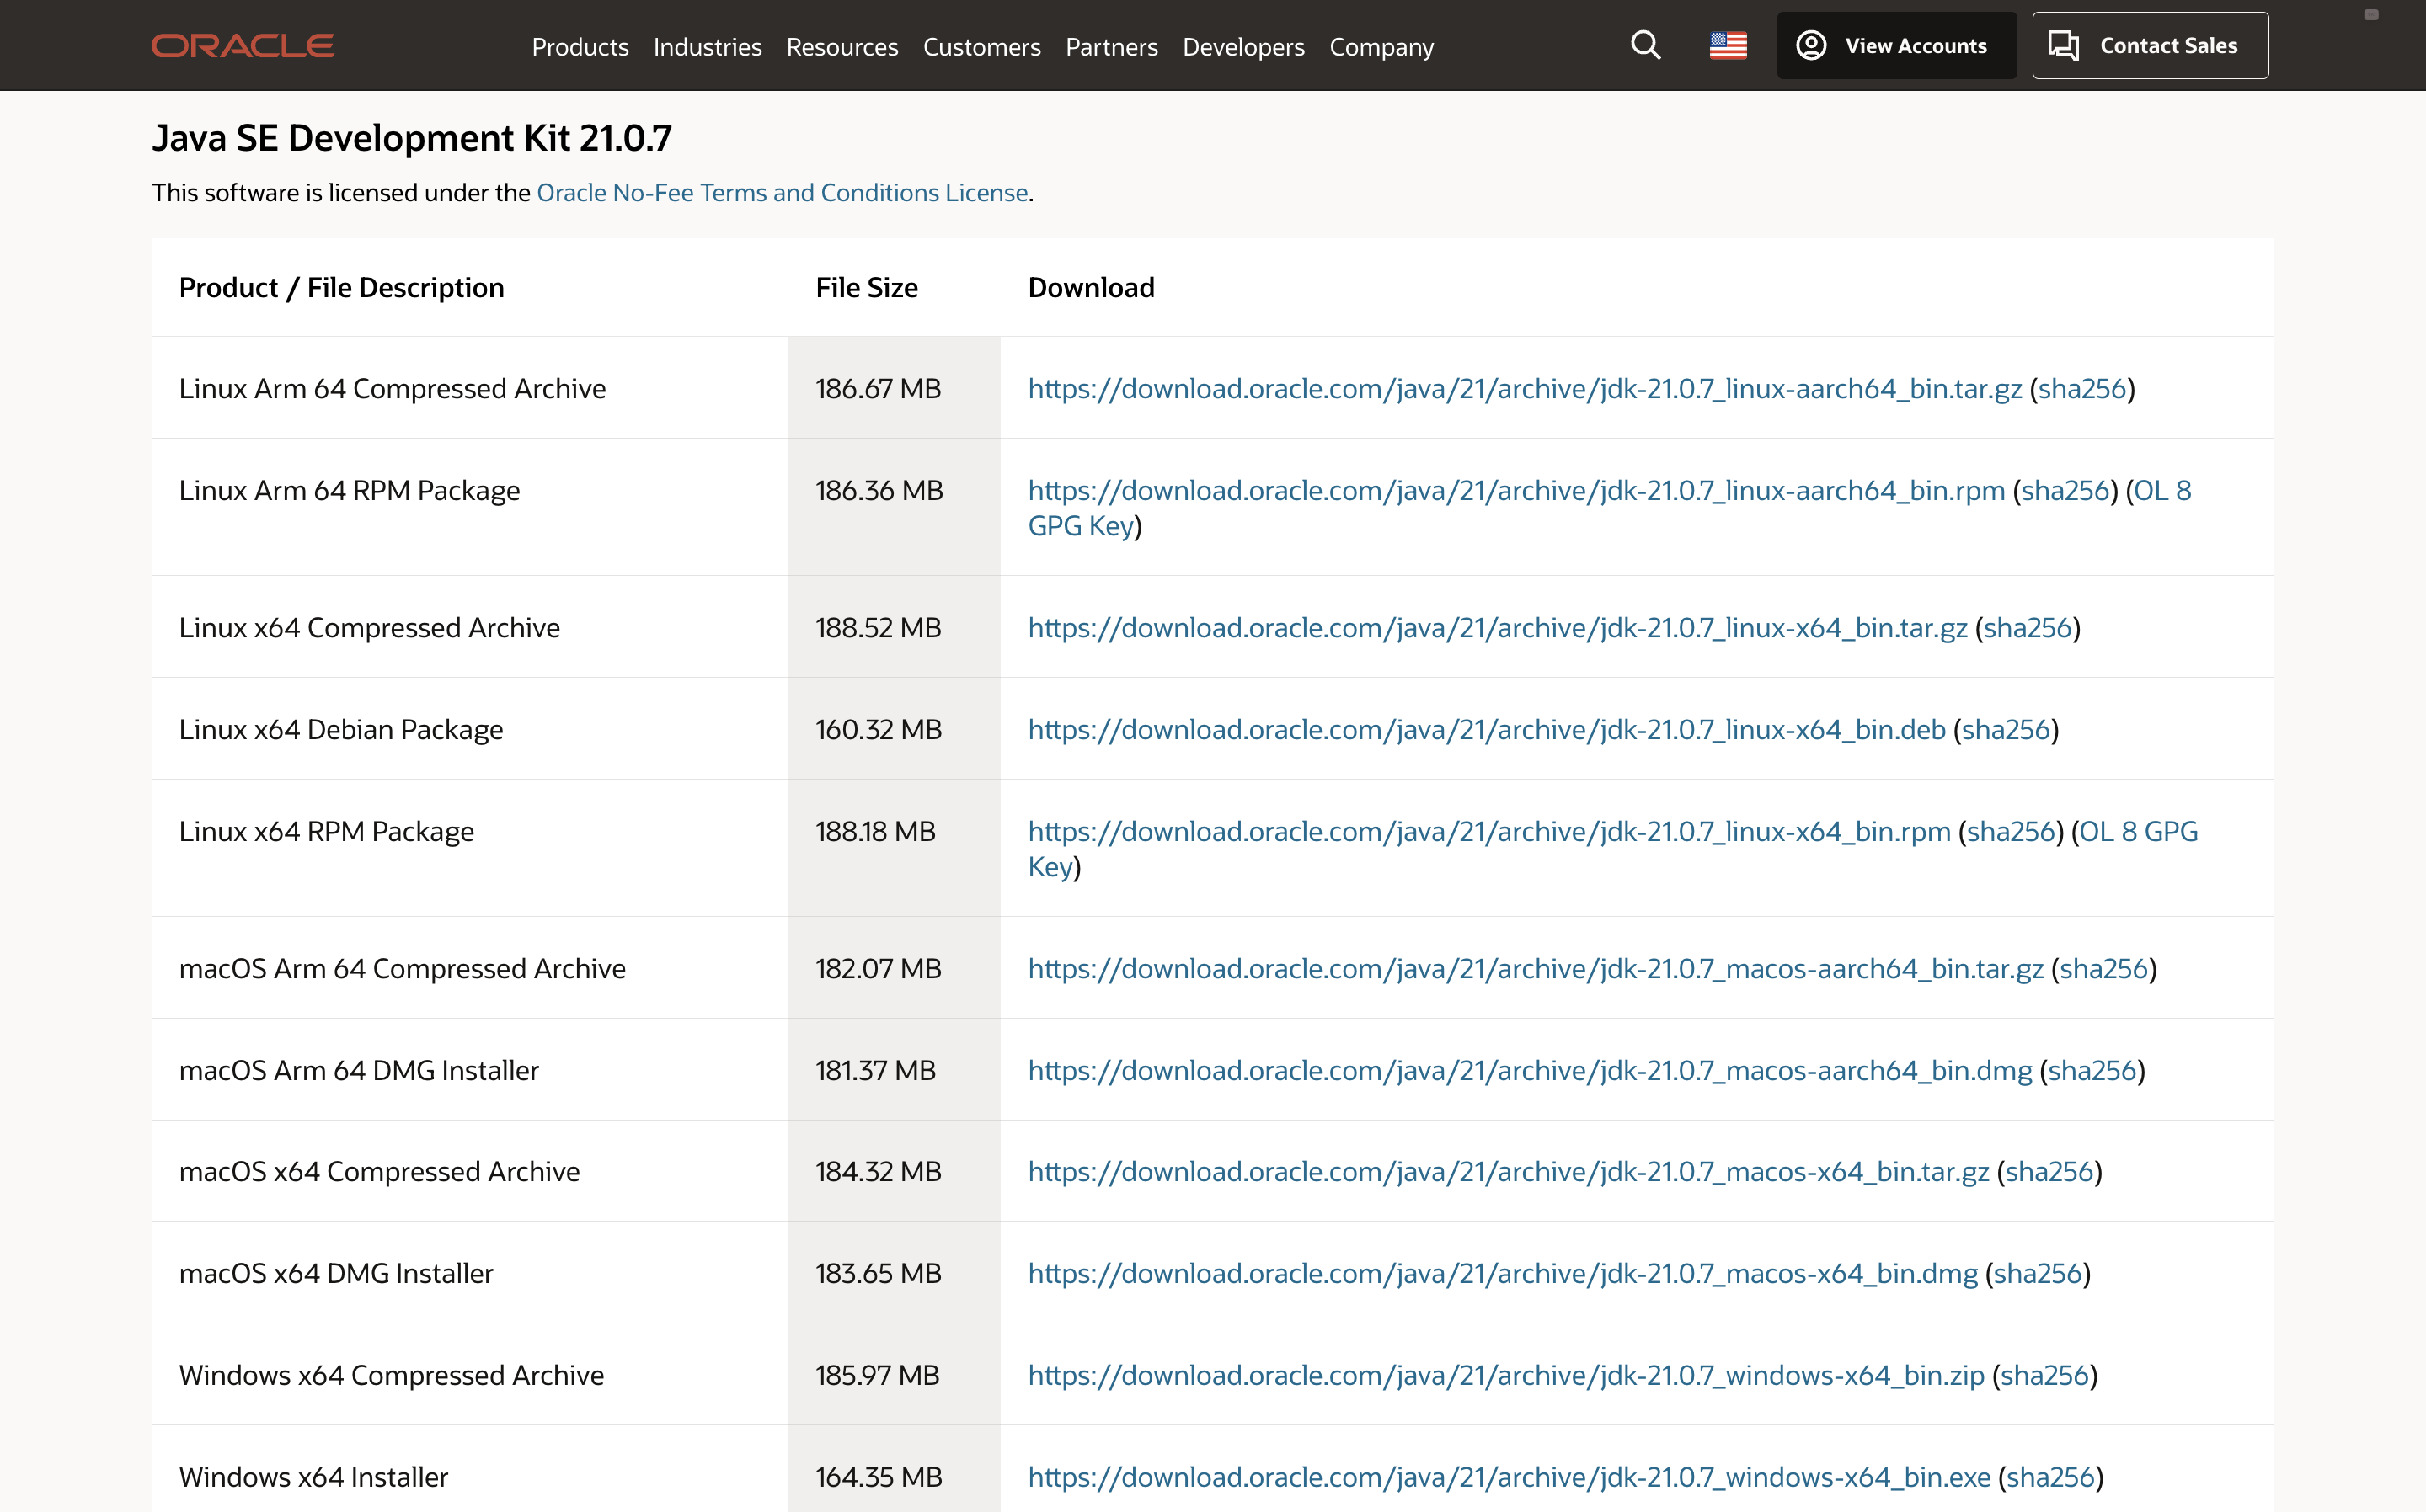This screenshot has width=2426, height=1512.
Task: Open the search magnifier icon
Action: (1646, 46)
